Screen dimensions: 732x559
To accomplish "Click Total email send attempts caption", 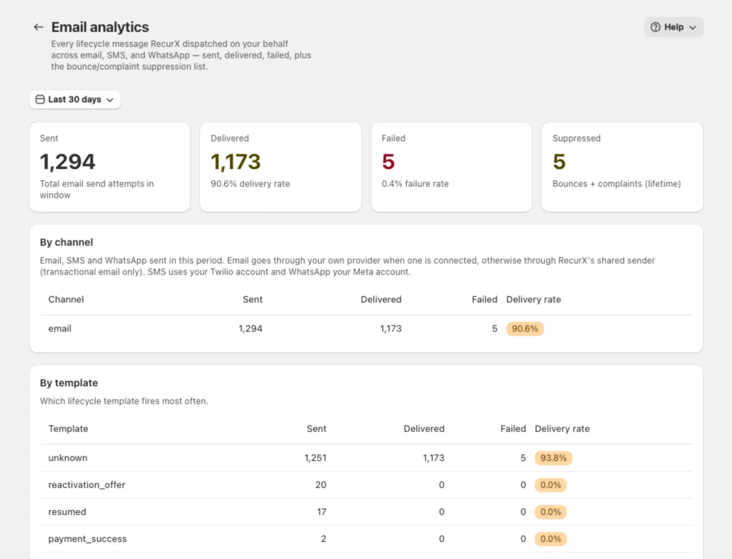I will (97, 189).
